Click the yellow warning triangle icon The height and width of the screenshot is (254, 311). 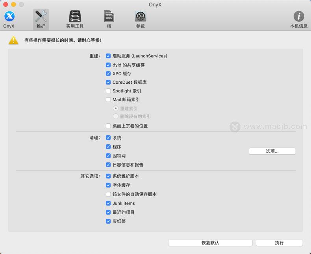click(13, 40)
